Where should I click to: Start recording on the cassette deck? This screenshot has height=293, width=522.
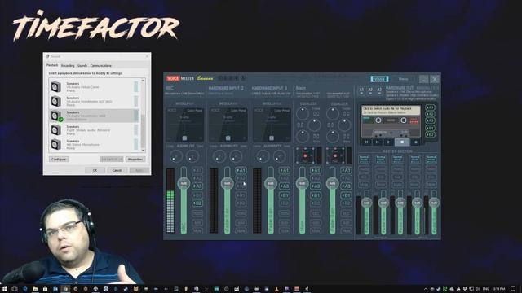[x=416, y=142]
